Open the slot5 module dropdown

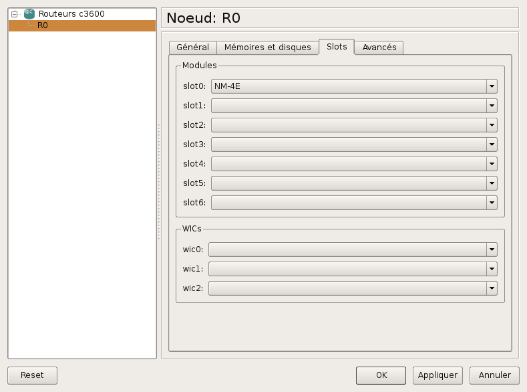pyautogui.click(x=354, y=183)
